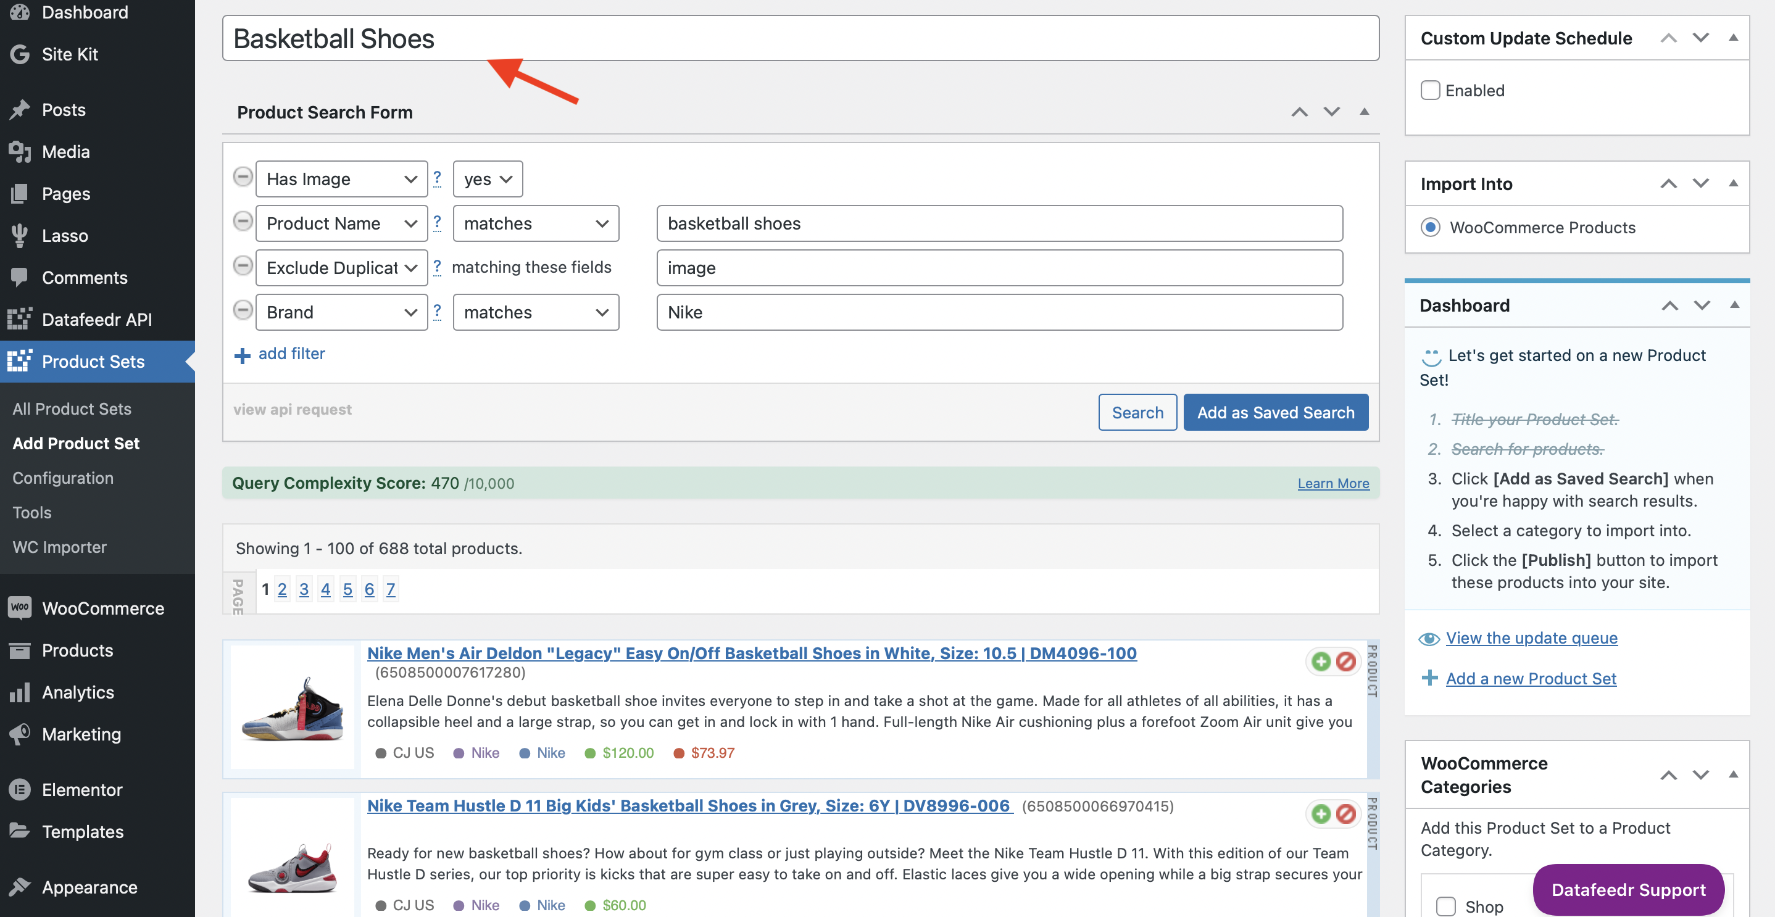Open Product Name matches operator dropdown
Image resolution: width=1775 pixels, height=917 pixels.
(x=536, y=223)
